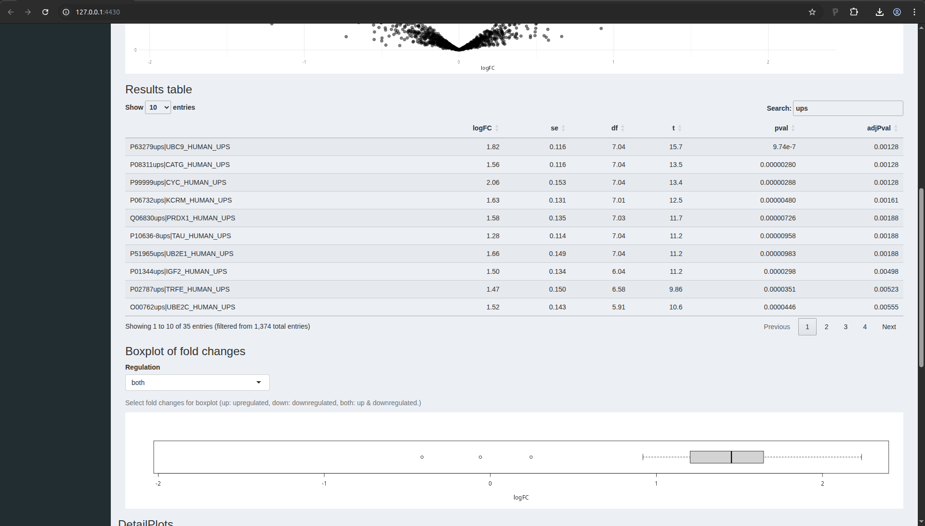This screenshot has width=925, height=526.
Task: Go forward in browser history
Action: pyautogui.click(x=28, y=12)
